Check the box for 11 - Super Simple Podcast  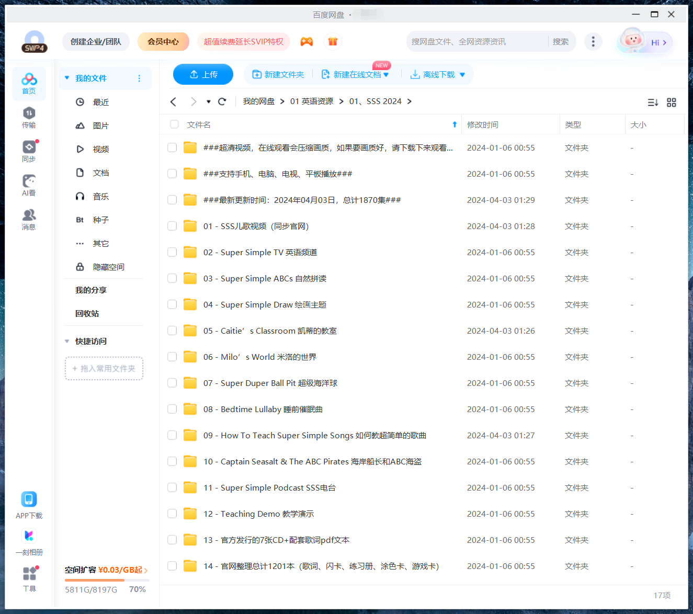[172, 487]
